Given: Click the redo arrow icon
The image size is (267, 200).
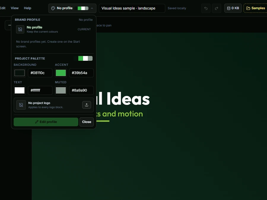Looking at the screenshot, I should pyautogui.click(x=217, y=8).
